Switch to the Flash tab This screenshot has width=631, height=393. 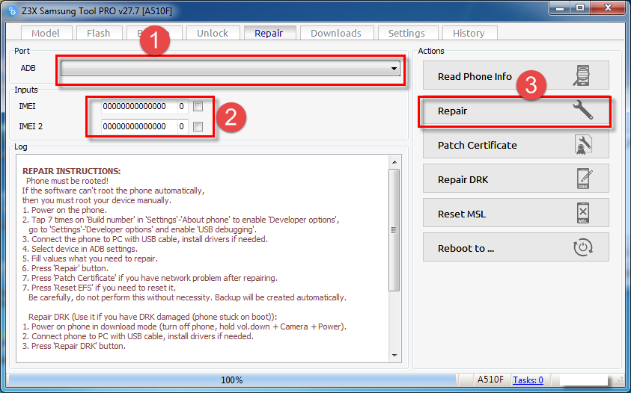99,33
